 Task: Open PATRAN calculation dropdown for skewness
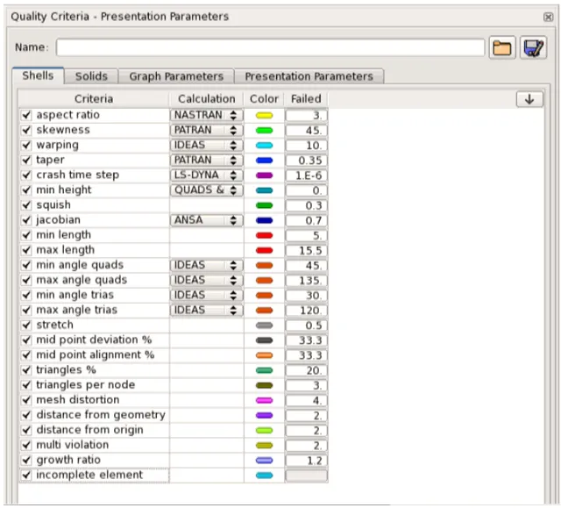(x=207, y=131)
